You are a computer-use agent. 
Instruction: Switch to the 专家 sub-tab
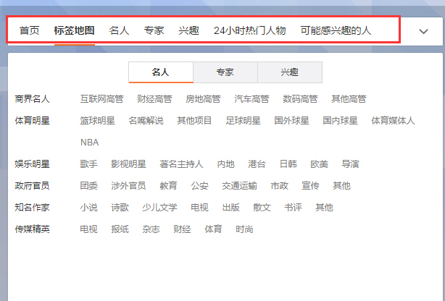coord(225,72)
